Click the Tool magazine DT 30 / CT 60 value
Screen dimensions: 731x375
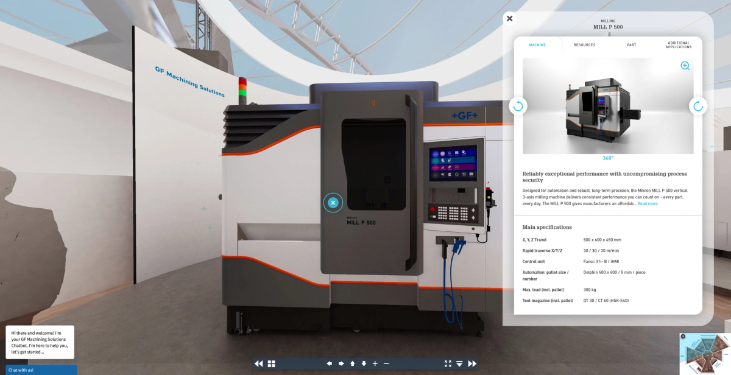606,300
